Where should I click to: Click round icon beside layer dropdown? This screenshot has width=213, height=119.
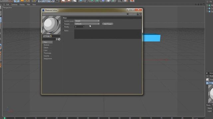point(59,39)
